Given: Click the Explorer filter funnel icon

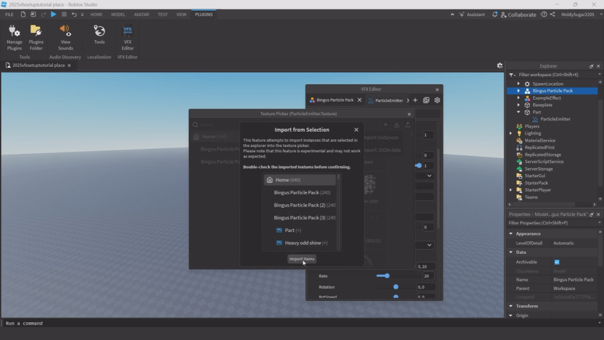Looking at the screenshot, I should pyautogui.click(x=511, y=75).
